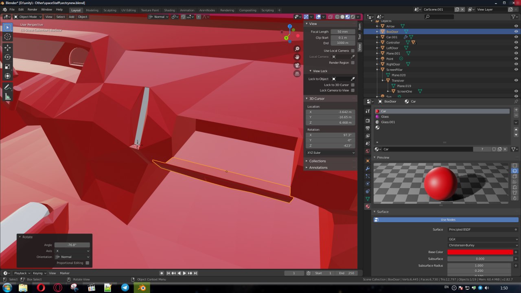Image resolution: width=521 pixels, height=293 pixels.
Task: Move material slot up
Action: point(516,129)
